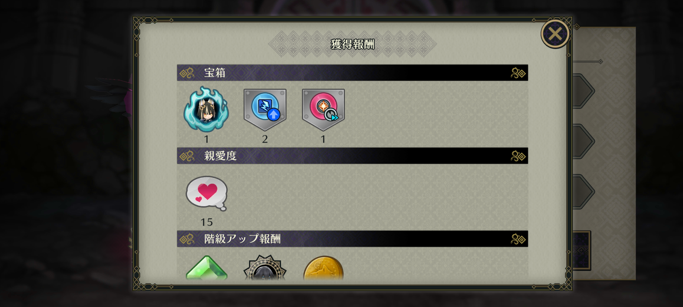Select the gold coin reward
Image resolution: width=683 pixels, height=307 pixels.
click(x=323, y=268)
